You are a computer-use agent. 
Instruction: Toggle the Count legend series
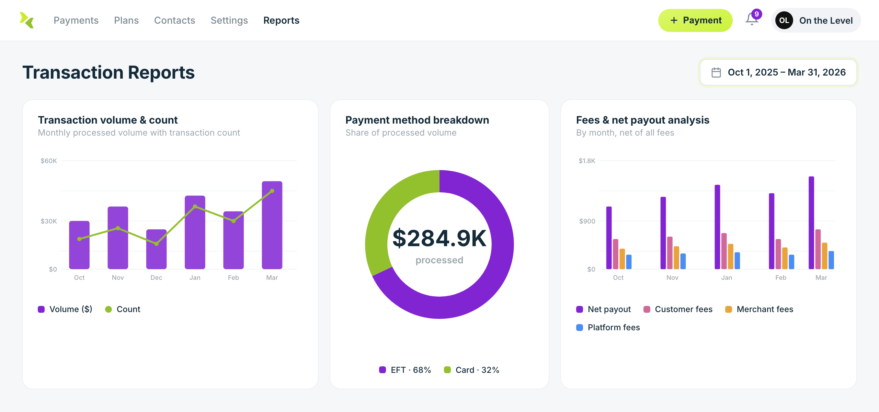(123, 309)
